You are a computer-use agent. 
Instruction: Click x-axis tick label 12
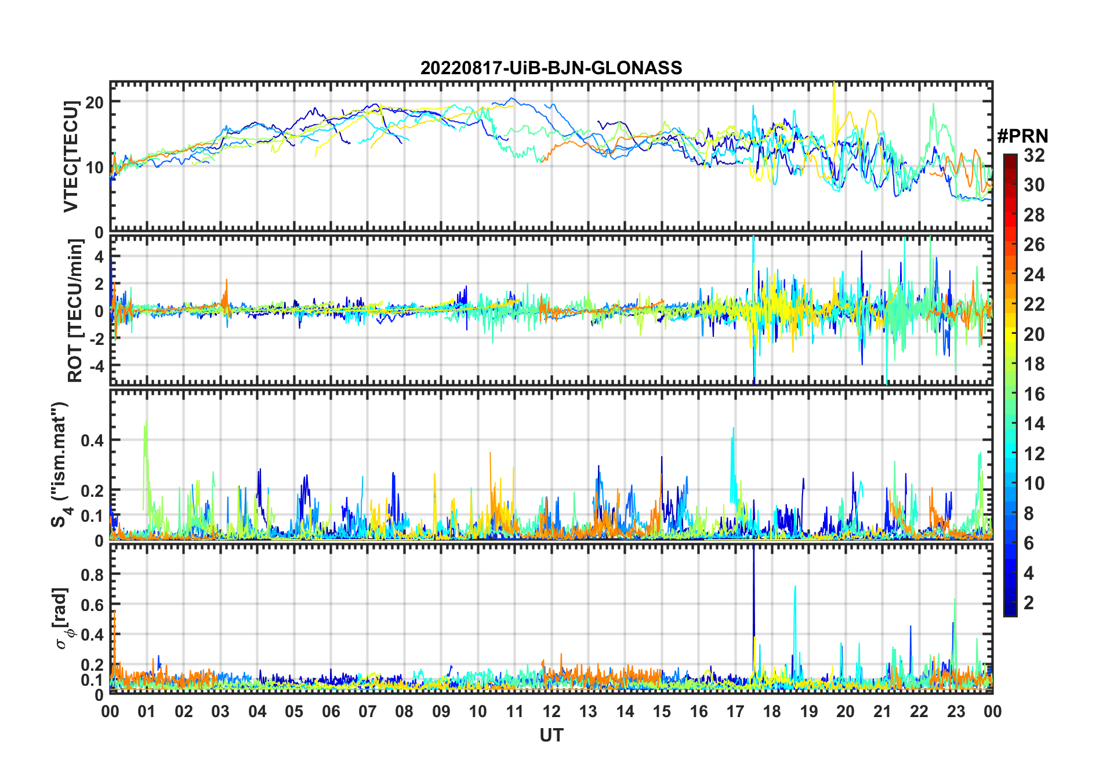(x=551, y=711)
